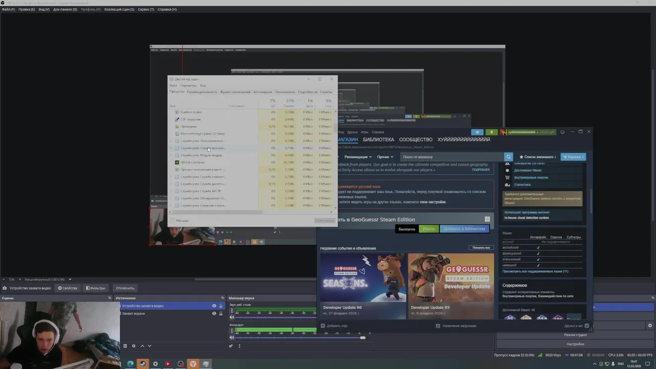This screenshot has width=656, height=369.
Task: Open Steam notifications bell icon
Action: pos(491,132)
